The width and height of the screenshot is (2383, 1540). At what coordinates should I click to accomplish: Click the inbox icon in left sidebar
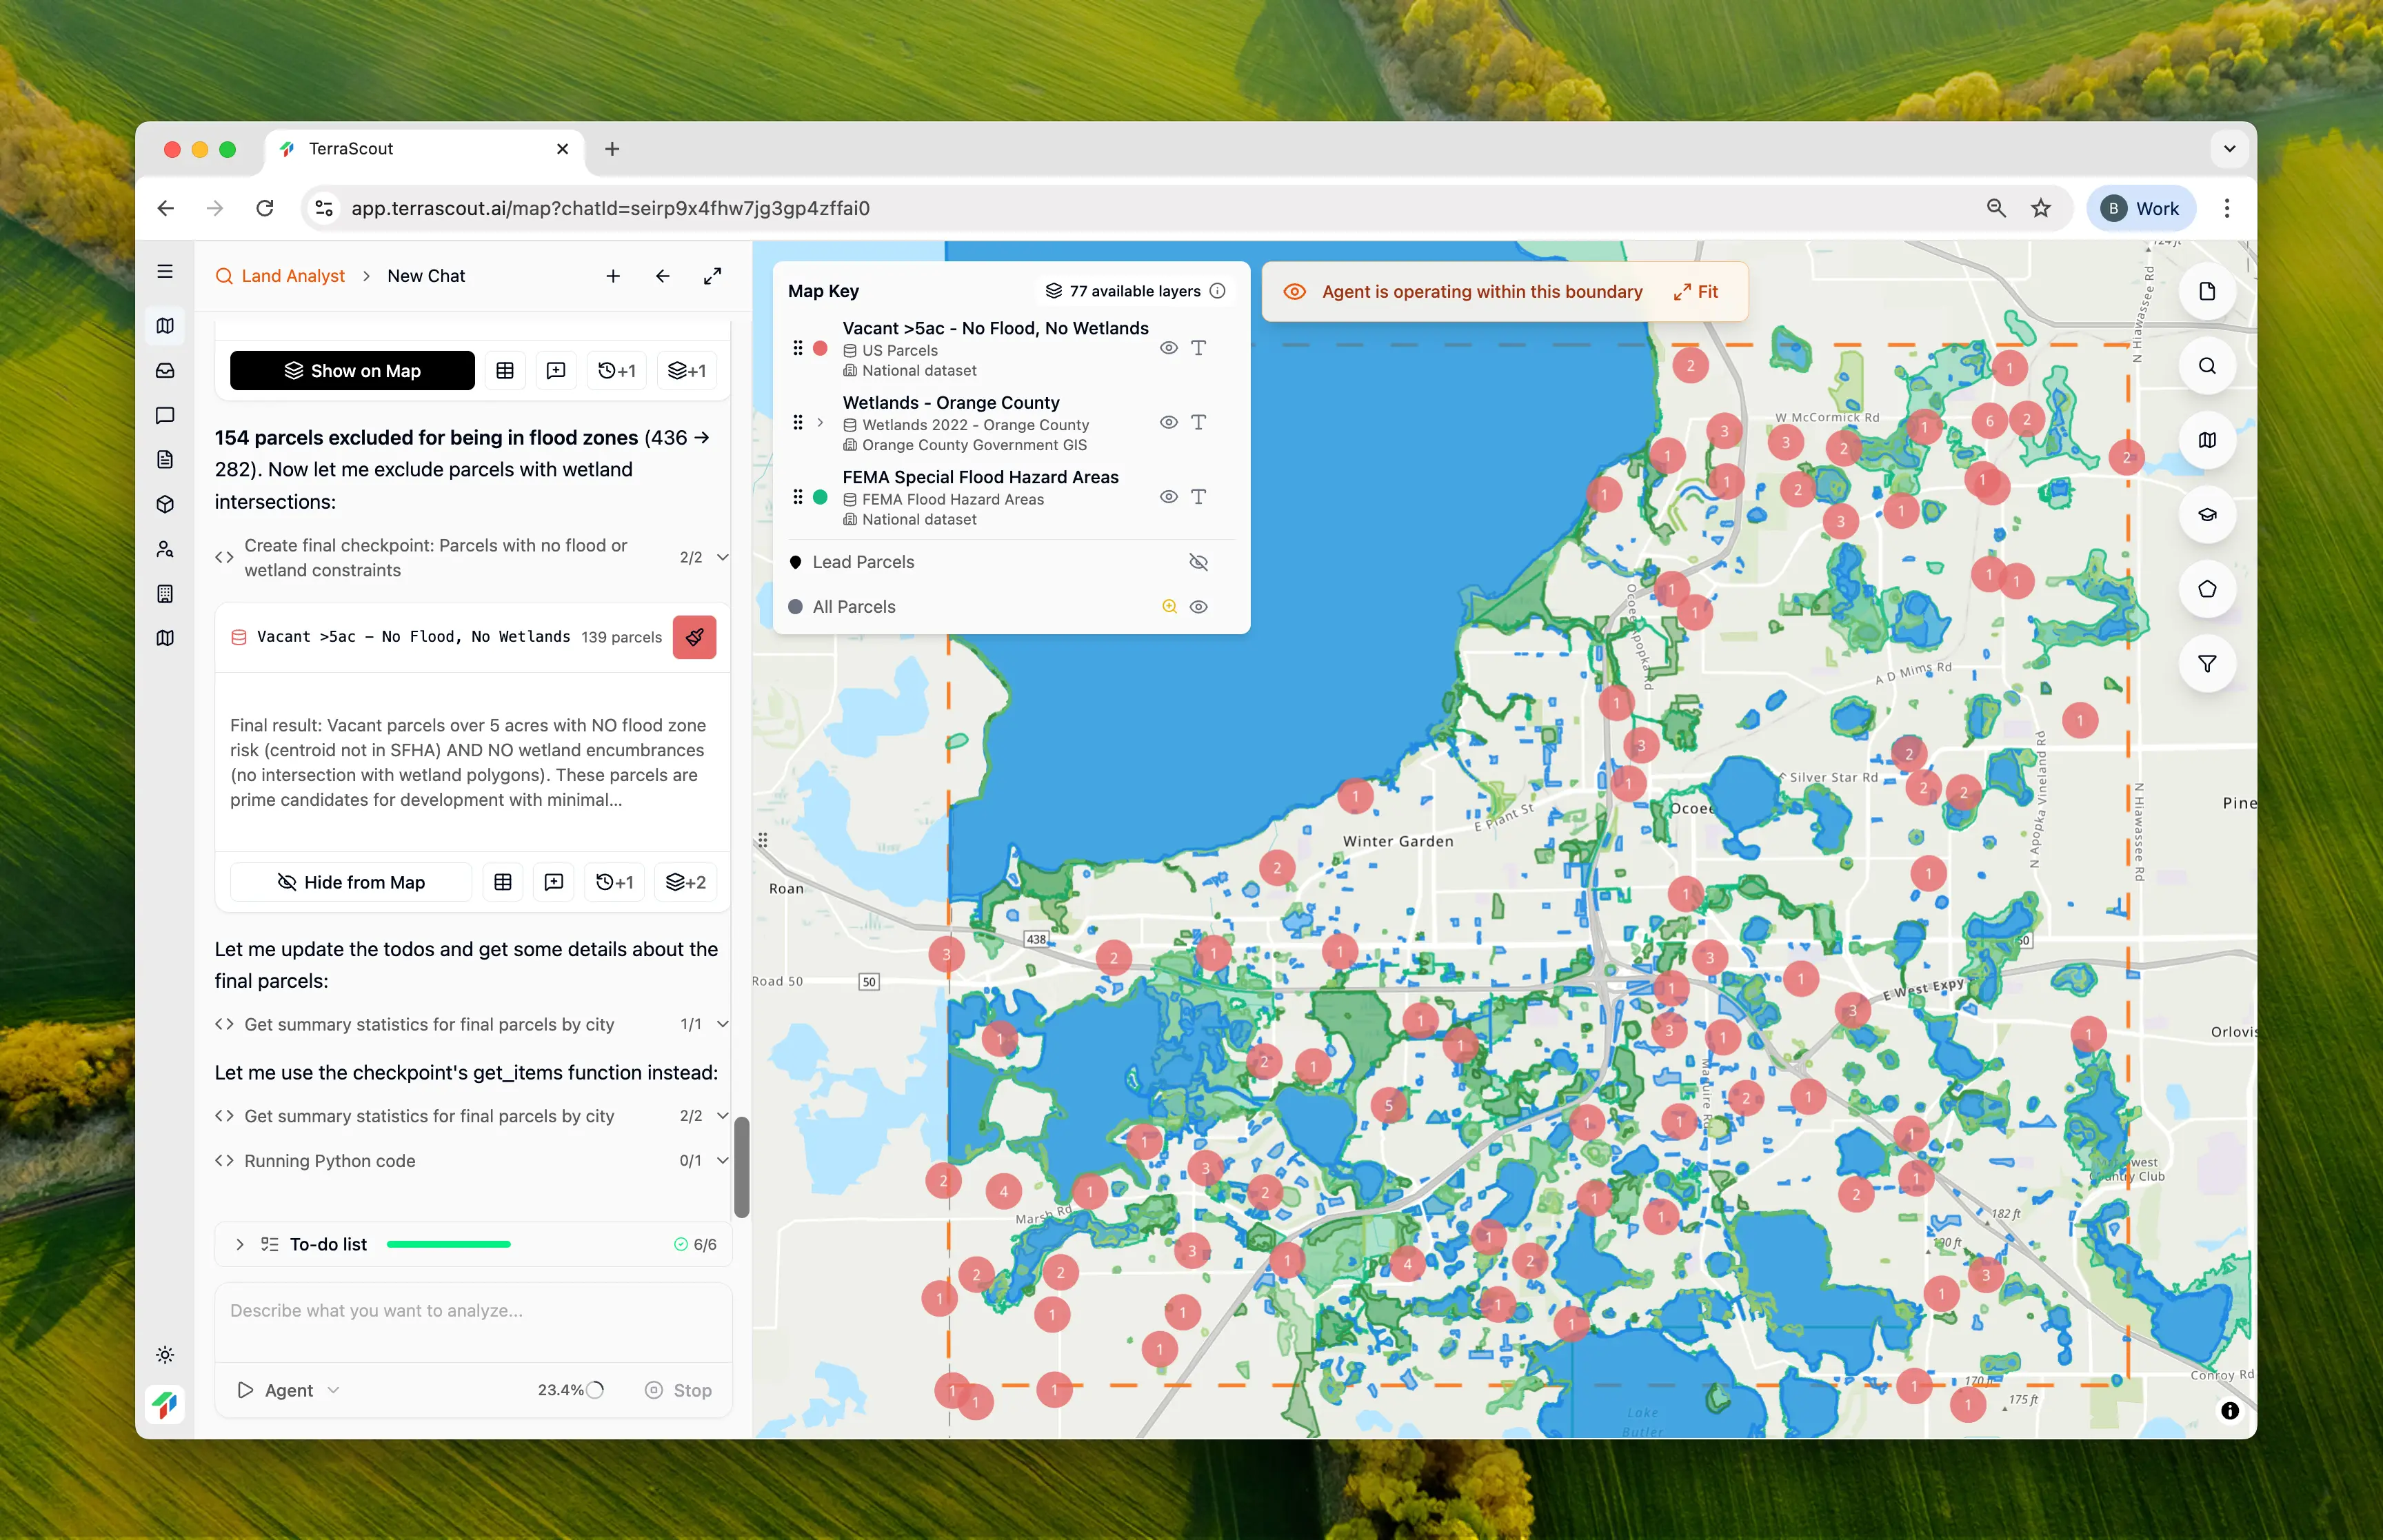click(166, 371)
